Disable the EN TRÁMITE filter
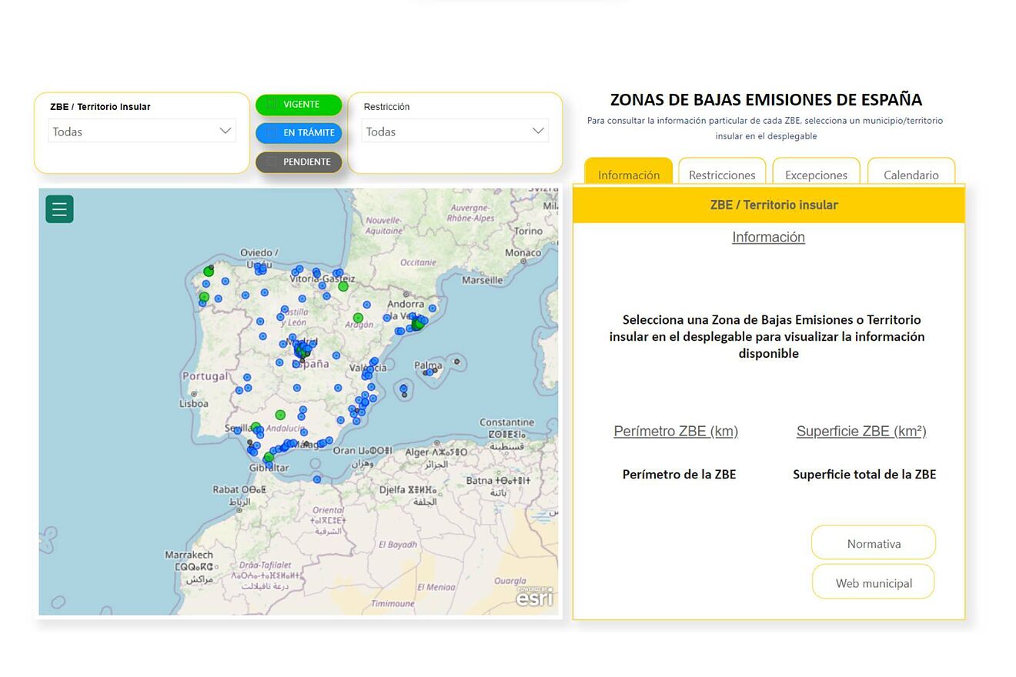This screenshot has height=677, width=1016. [x=299, y=132]
